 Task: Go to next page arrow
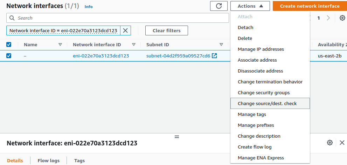pos(328,18)
